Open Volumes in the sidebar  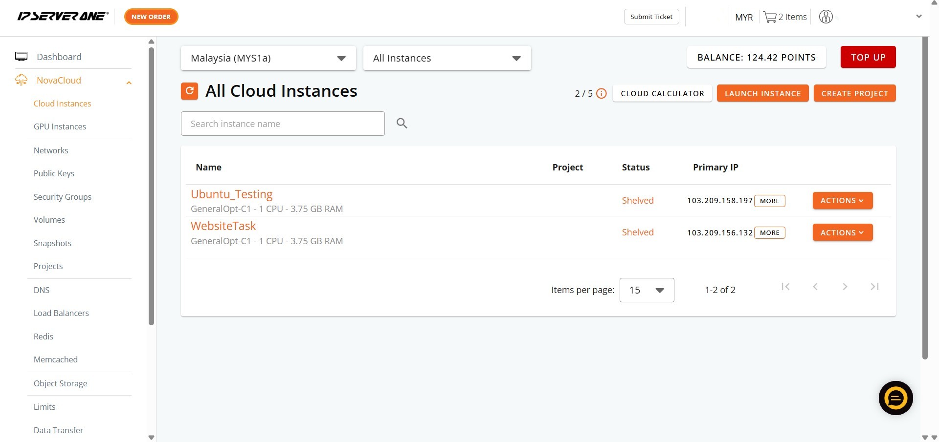coord(49,220)
